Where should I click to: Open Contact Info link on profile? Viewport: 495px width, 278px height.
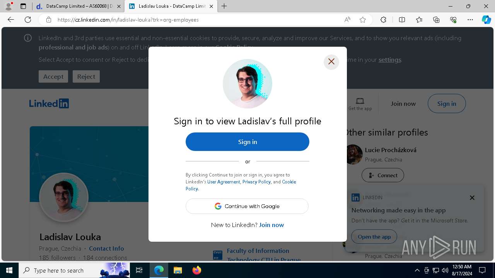point(106,248)
